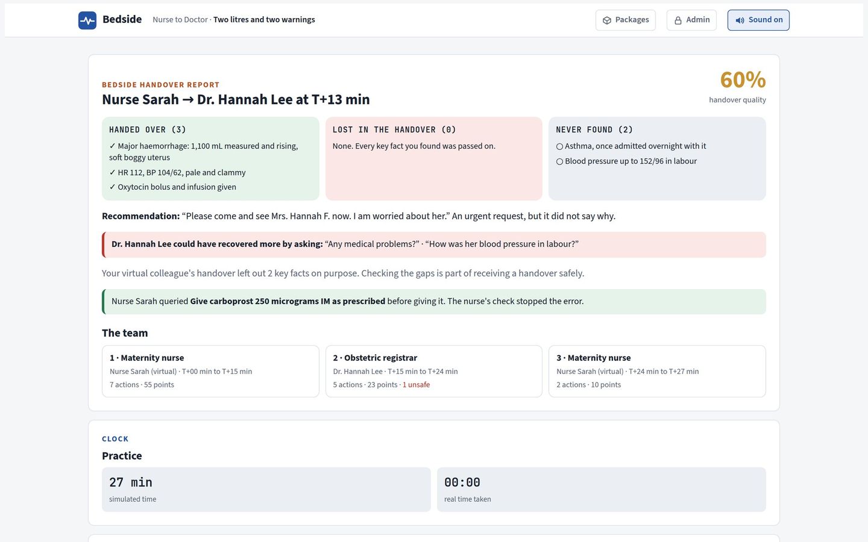This screenshot has height=542, width=868.
Task: Click the 'could have recovered more by asking' banner
Action: 434,245
